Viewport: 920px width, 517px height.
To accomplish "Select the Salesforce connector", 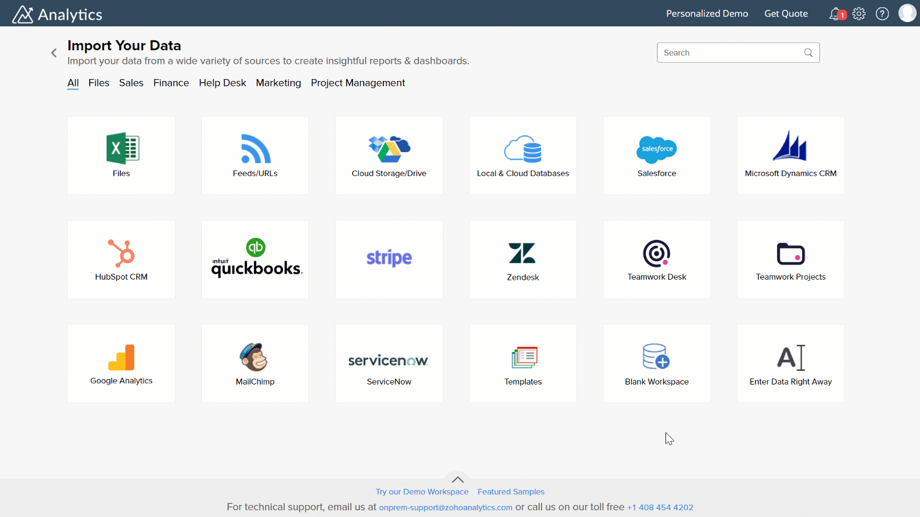I will point(657,155).
